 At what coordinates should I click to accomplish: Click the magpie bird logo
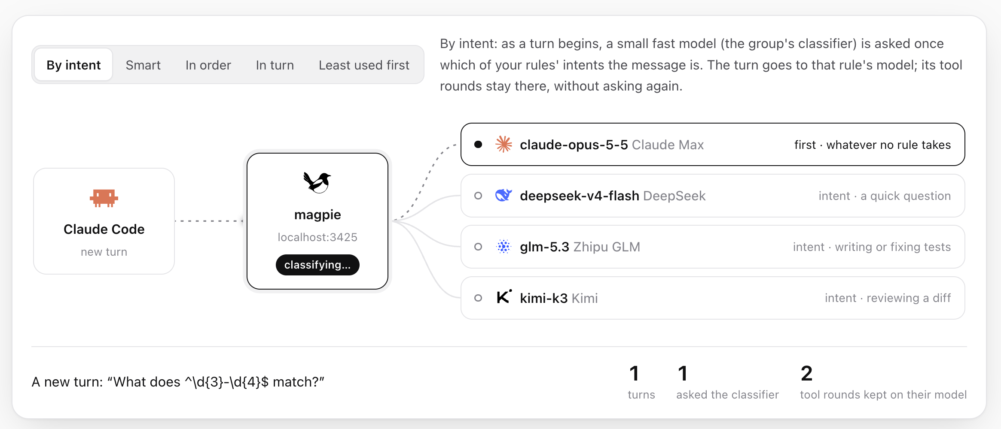[x=317, y=183]
